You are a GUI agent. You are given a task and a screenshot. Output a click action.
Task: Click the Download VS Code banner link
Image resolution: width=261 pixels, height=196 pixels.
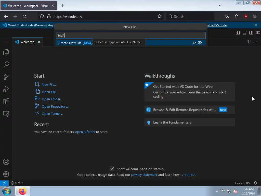[x=217, y=25]
